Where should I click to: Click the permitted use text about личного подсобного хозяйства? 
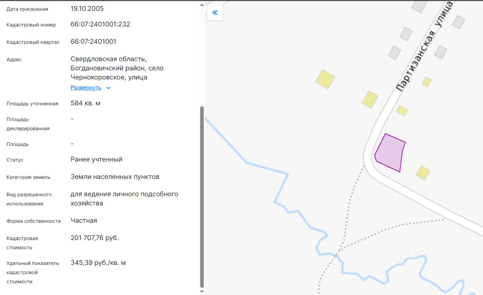tap(125, 199)
